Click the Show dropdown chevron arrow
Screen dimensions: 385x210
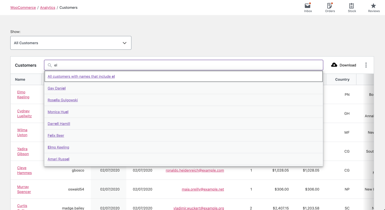coord(125,43)
